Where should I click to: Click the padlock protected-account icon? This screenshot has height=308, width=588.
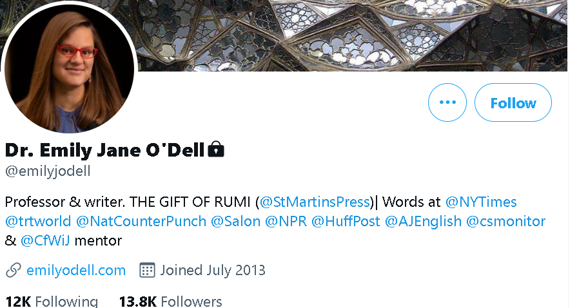[216, 150]
